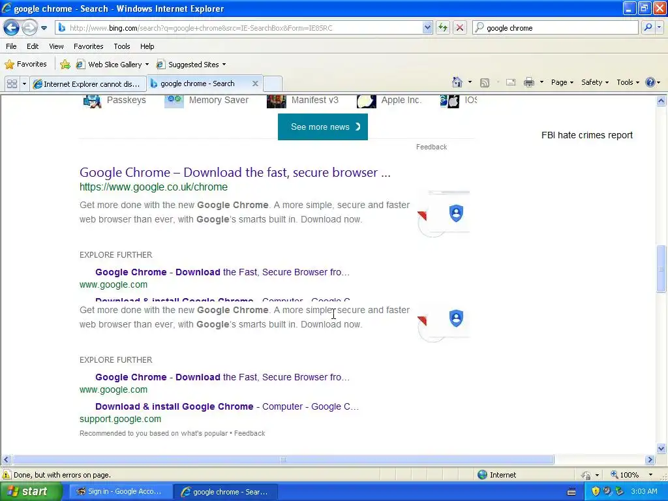This screenshot has width=668, height=501.
Task: Open the File menu
Action: coord(12,46)
